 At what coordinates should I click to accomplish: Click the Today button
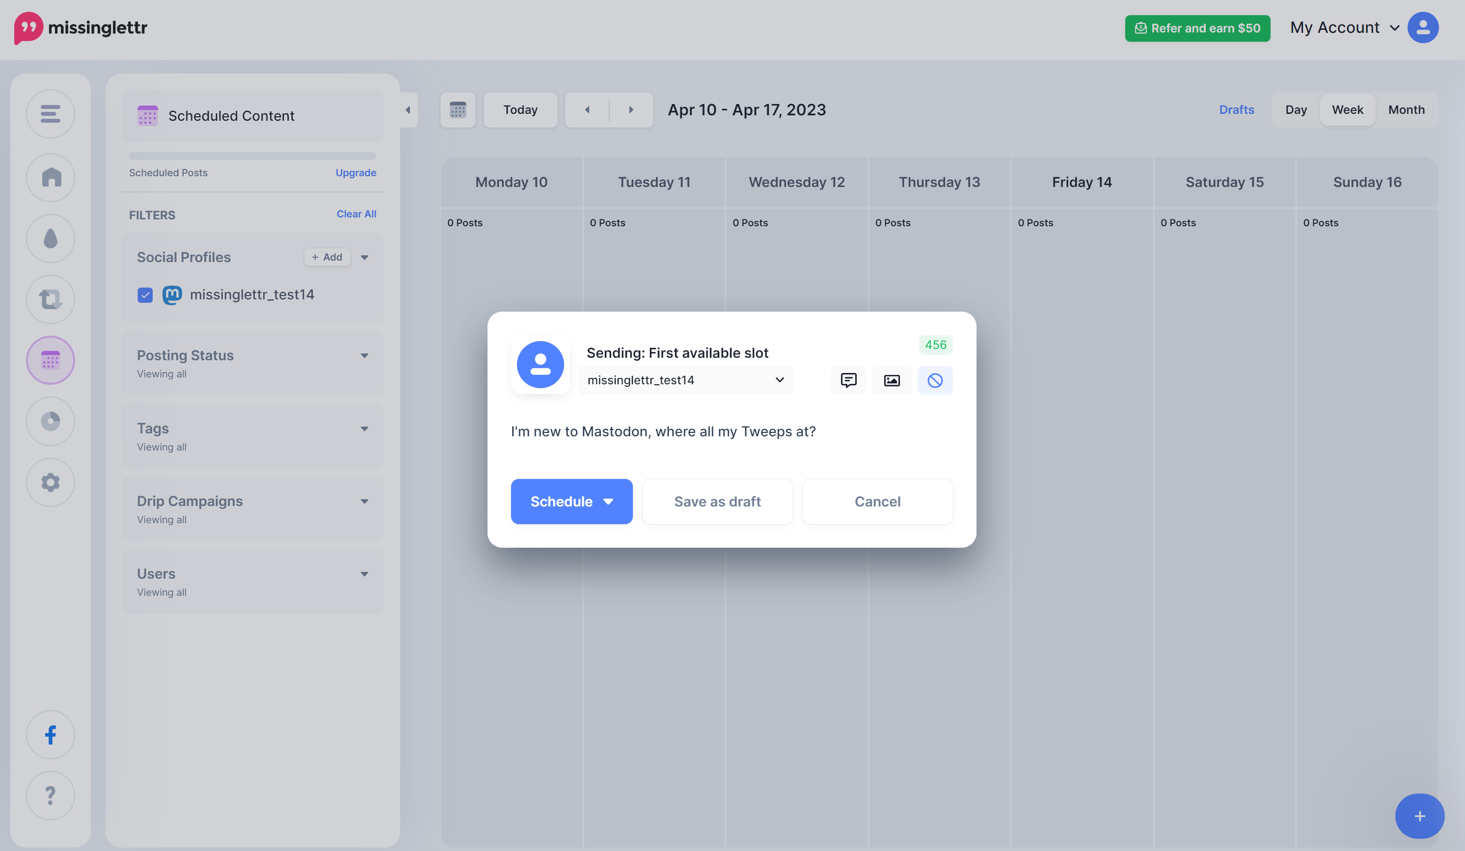pos(520,110)
